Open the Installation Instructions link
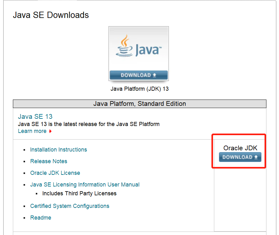Image resolution: width=279 pixels, height=235 pixels. tap(58, 150)
